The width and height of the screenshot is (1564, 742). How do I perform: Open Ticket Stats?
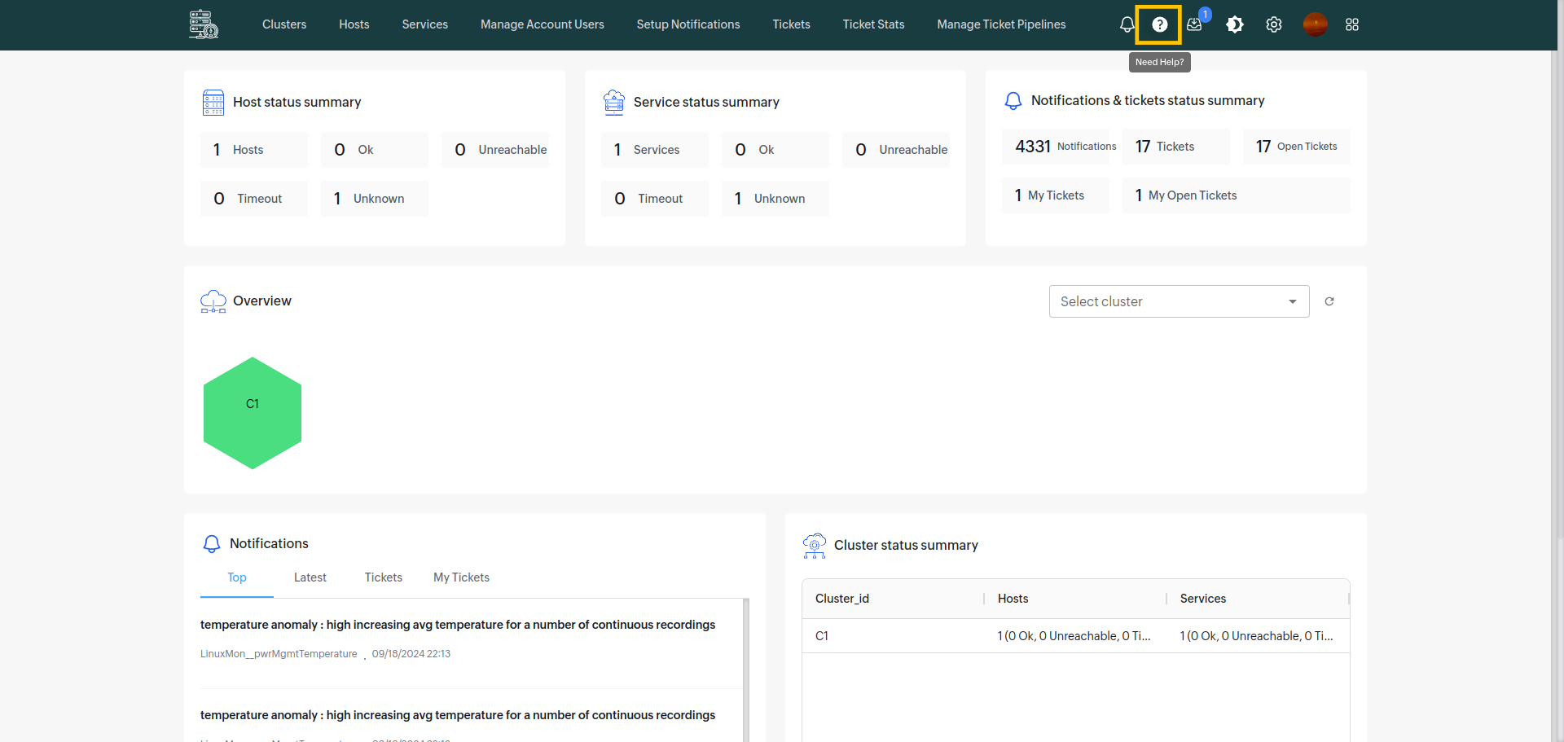[874, 24]
